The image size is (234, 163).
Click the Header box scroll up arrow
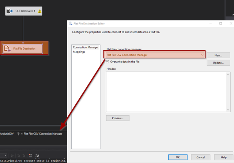(x=228, y=74)
